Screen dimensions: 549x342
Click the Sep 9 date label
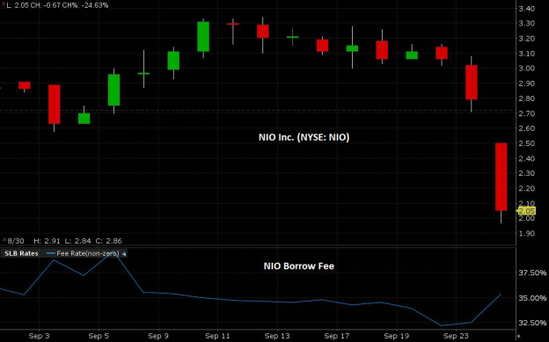157,336
